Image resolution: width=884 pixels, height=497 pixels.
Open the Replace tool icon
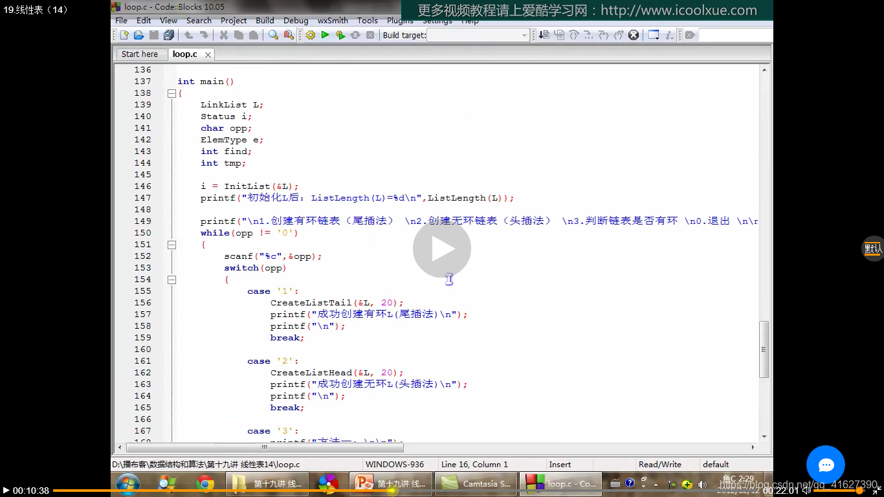click(x=289, y=35)
